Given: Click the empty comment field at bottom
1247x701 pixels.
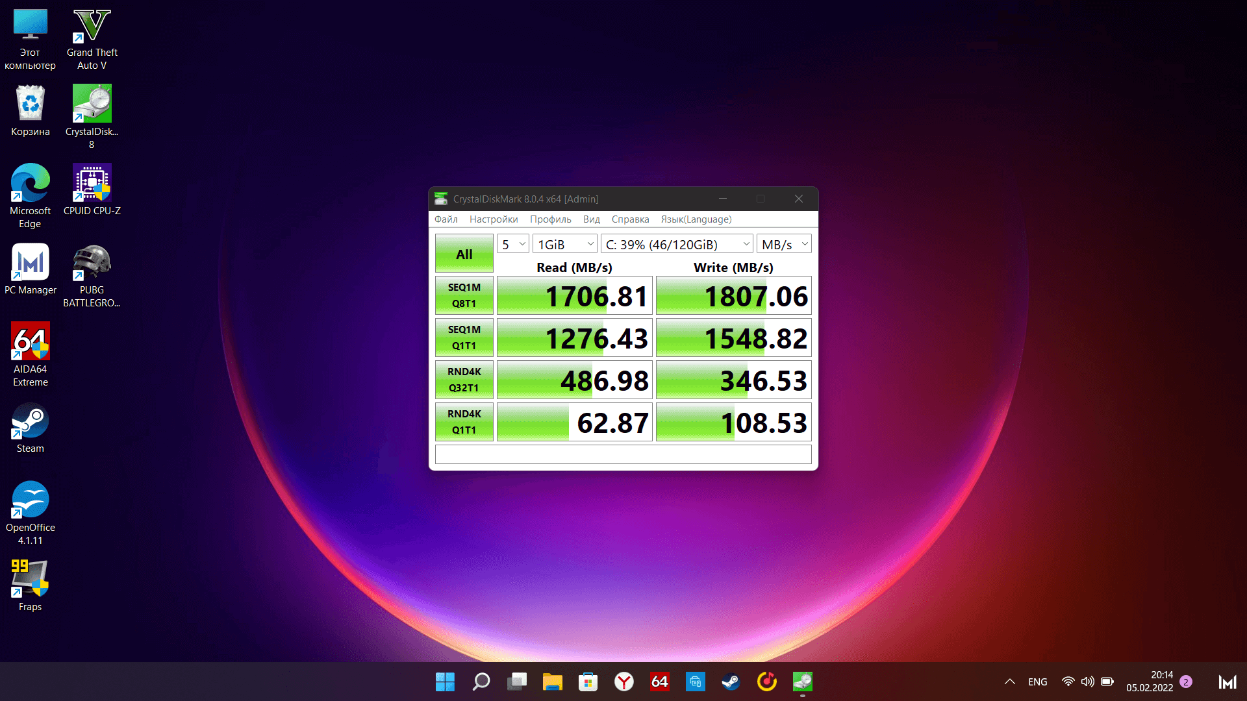Looking at the screenshot, I should pos(623,454).
